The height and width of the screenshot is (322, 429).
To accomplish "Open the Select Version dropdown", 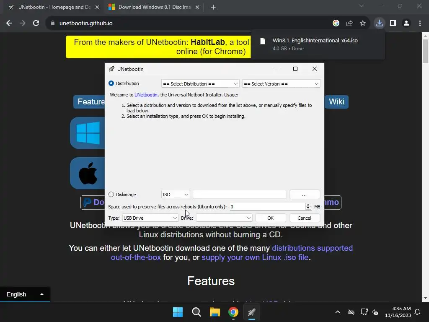I will coord(281,83).
